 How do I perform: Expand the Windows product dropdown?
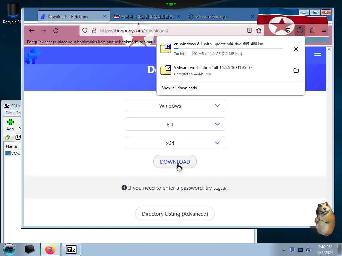click(x=175, y=106)
